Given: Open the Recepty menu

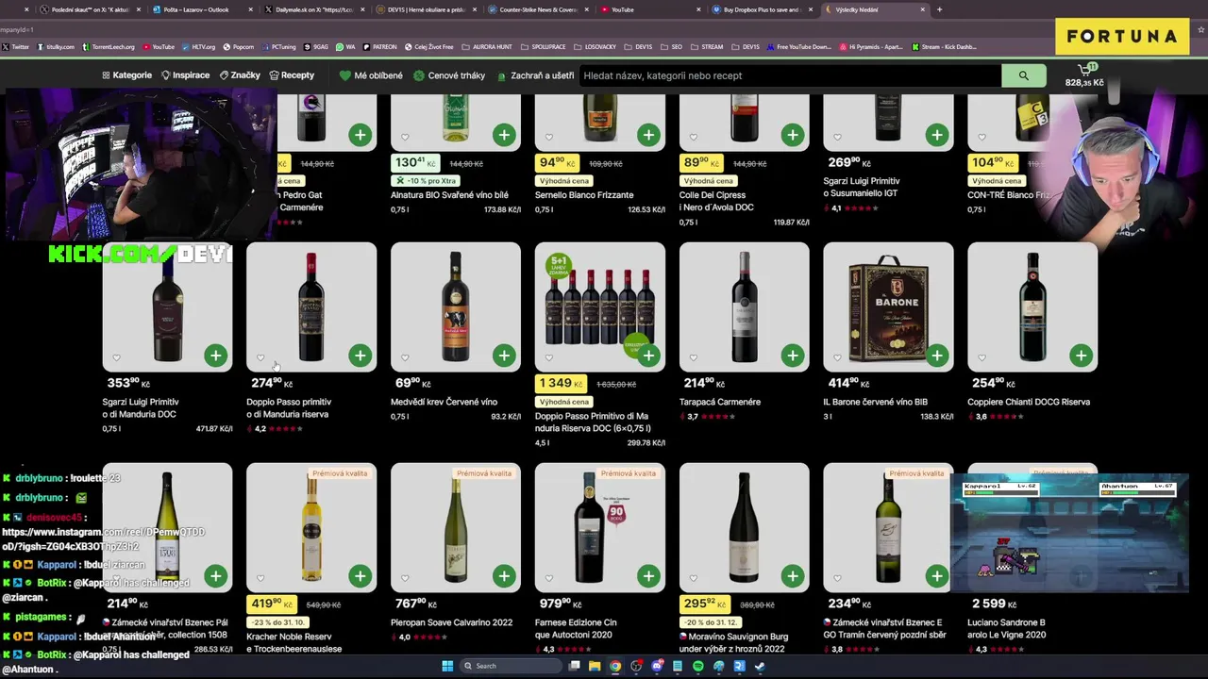Looking at the screenshot, I should tap(292, 75).
